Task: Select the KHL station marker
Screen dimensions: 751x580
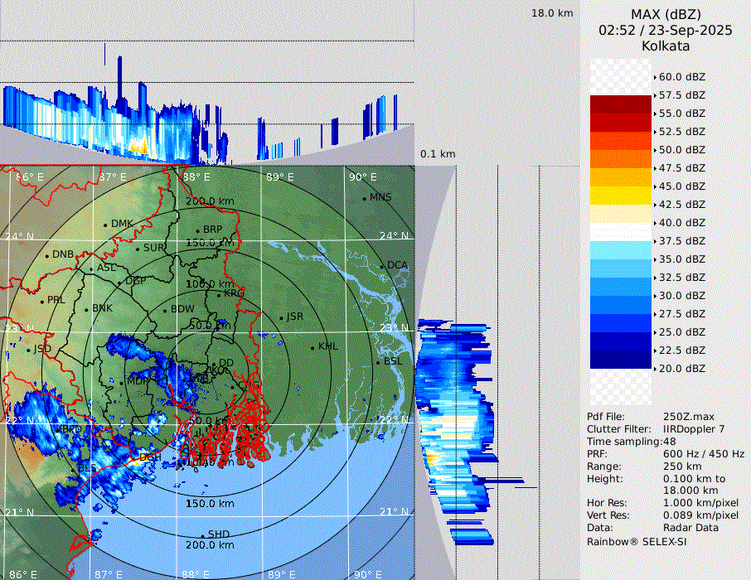Action: click(x=313, y=347)
